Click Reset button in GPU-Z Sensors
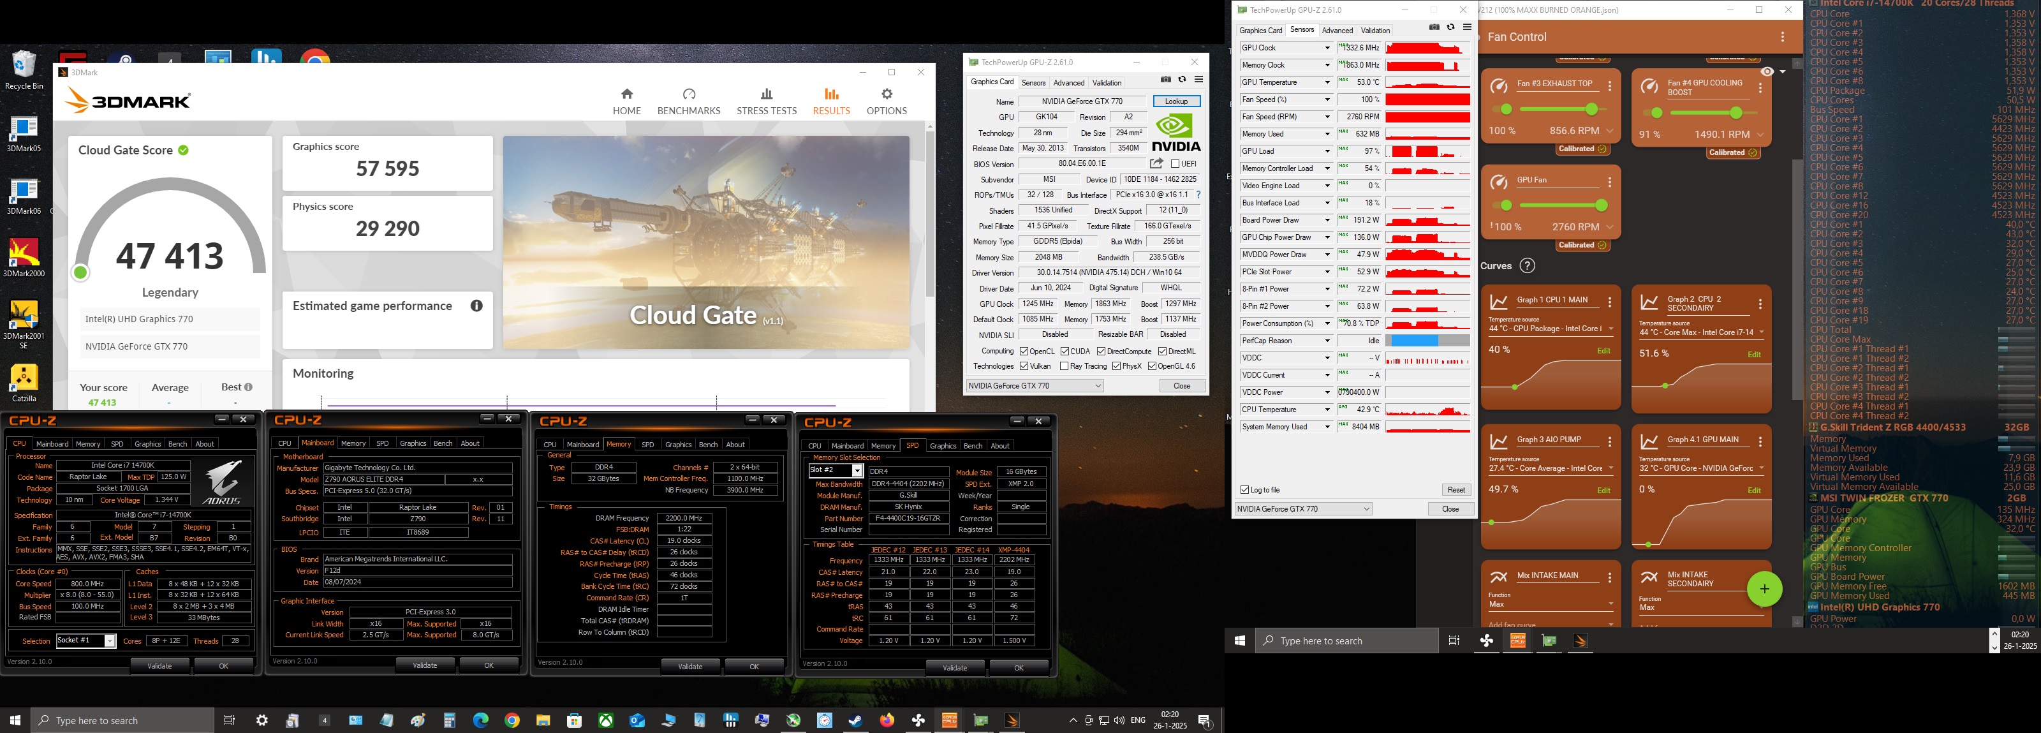The height and width of the screenshot is (733, 2041). pyautogui.click(x=1455, y=490)
